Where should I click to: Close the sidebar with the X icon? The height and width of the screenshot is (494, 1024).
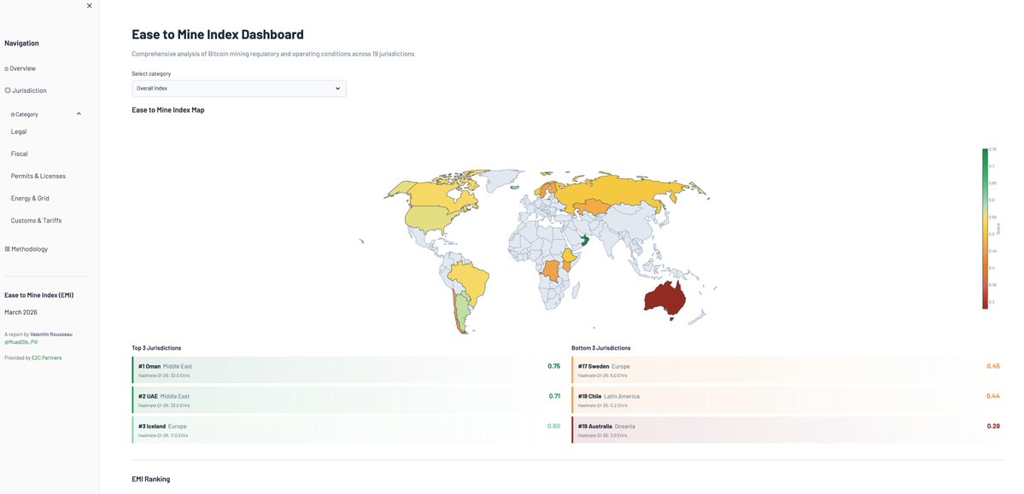pyautogui.click(x=90, y=6)
